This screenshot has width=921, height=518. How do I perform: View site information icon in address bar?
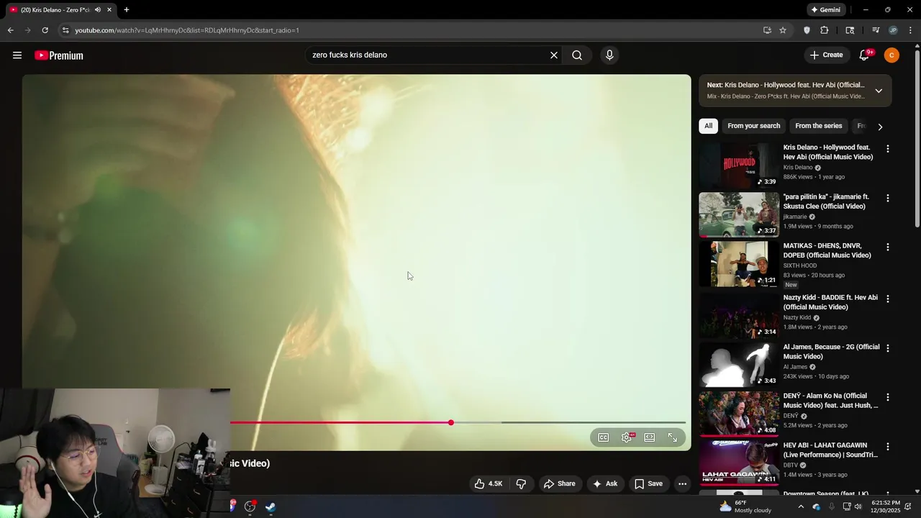click(x=65, y=30)
